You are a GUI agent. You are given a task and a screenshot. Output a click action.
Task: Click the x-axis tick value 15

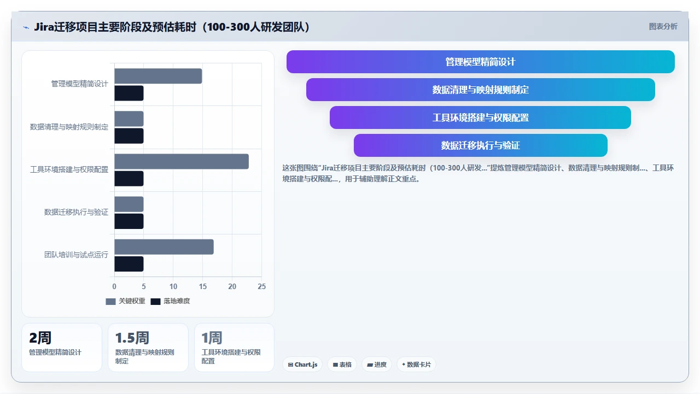coord(202,286)
